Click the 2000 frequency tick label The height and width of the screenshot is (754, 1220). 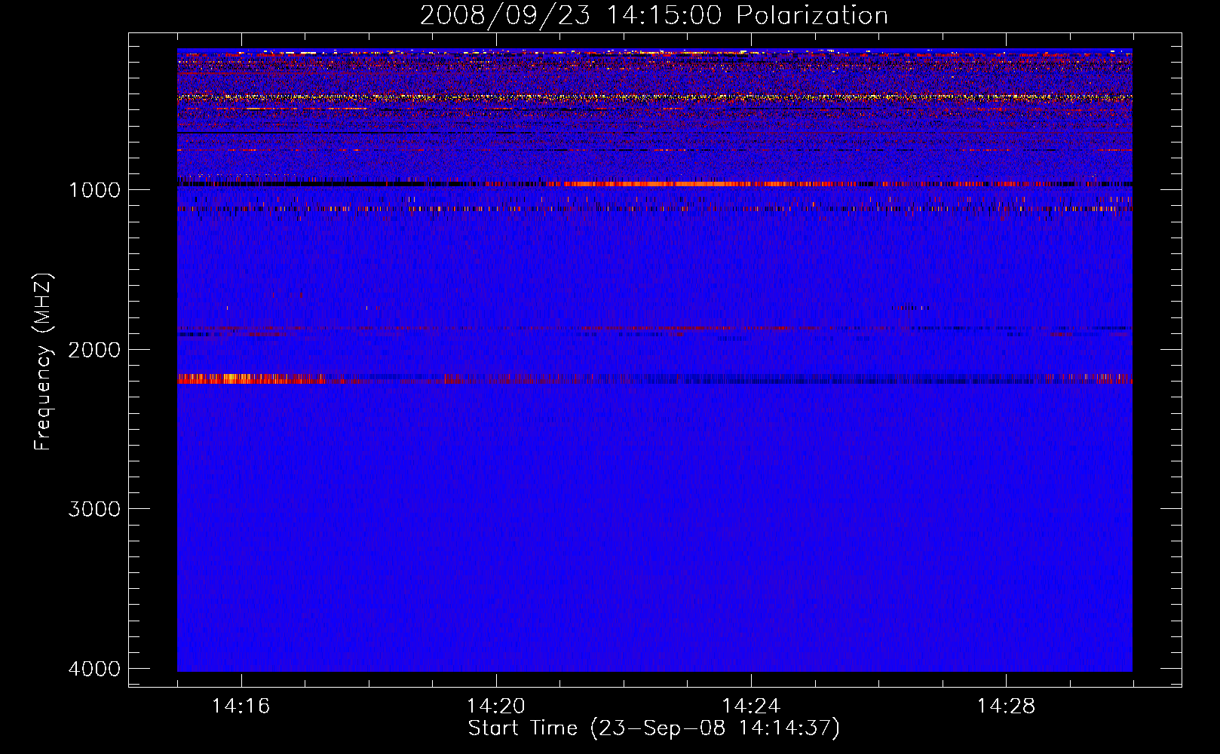[94, 350]
